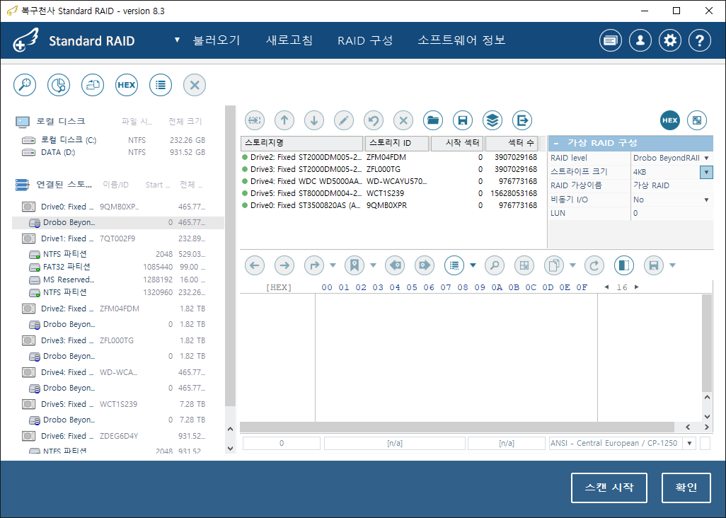The height and width of the screenshot is (518, 726).
Task: Click the stacked layers icon in RAID toolbar
Action: point(492,120)
